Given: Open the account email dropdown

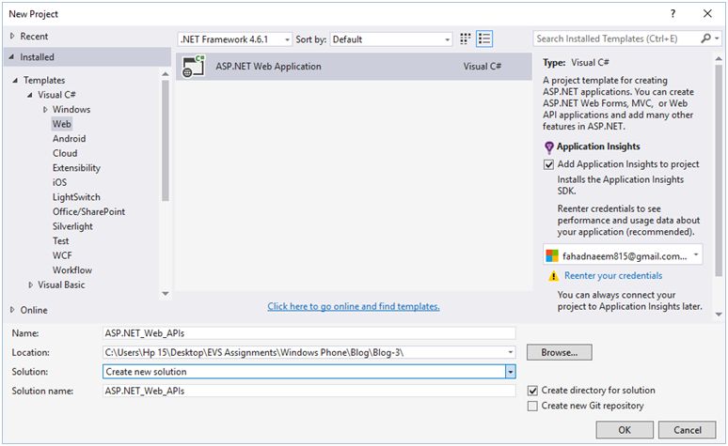Looking at the screenshot, I should [x=696, y=254].
